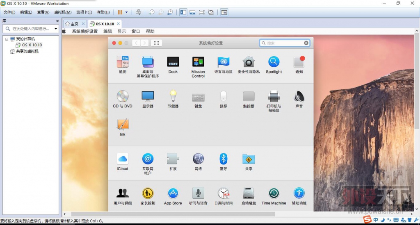Select 共享的虚拟机 in library tree
Screen dimensions: 420x225
(27, 51)
